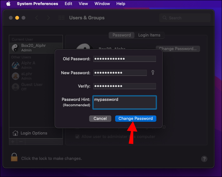Click the forward navigation arrow
The image size is (222, 177).
48,18
